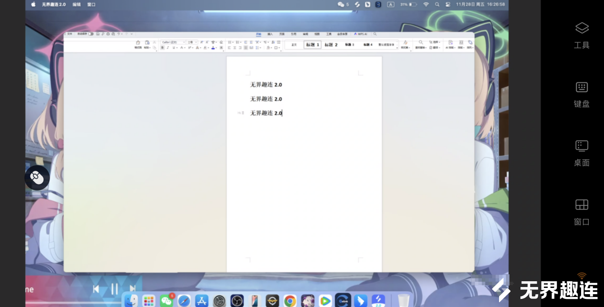Screen dimensions: 604x307
Task: Open the 选择 select dropdown
Action: tap(434, 42)
